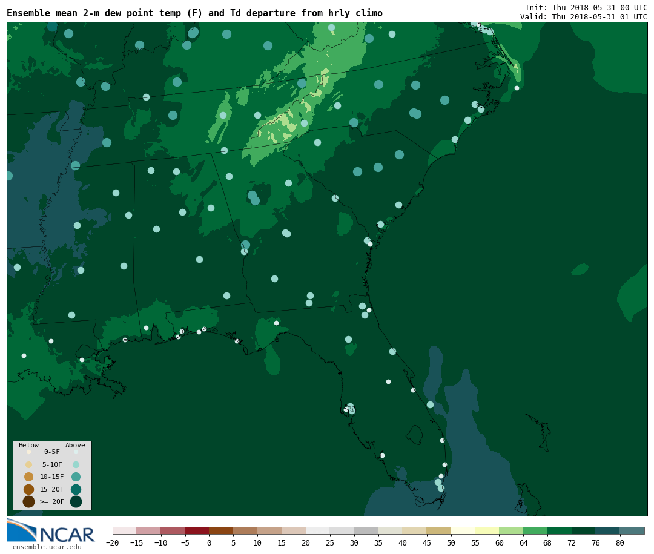
Task: Click the '0' colorbar tick label
Action: point(210,542)
